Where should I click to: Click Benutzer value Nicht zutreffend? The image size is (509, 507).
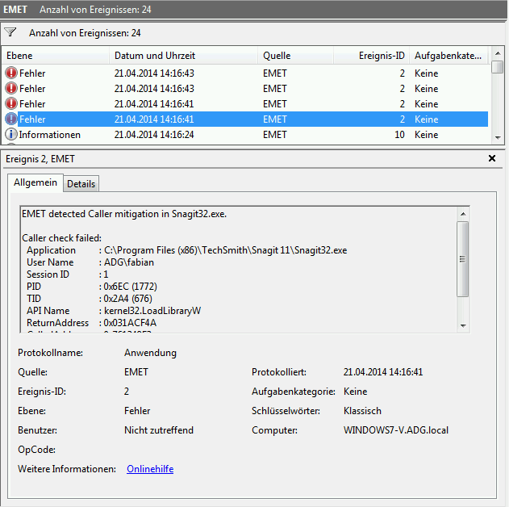(x=159, y=430)
